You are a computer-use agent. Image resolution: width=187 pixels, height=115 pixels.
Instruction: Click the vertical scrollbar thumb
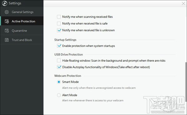coord(186,82)
